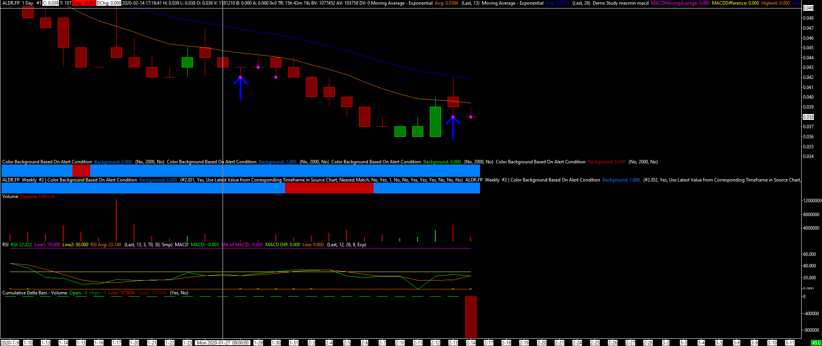Click the 2-5 date label on time axis

pyautogui.click(x=347, y=343)
